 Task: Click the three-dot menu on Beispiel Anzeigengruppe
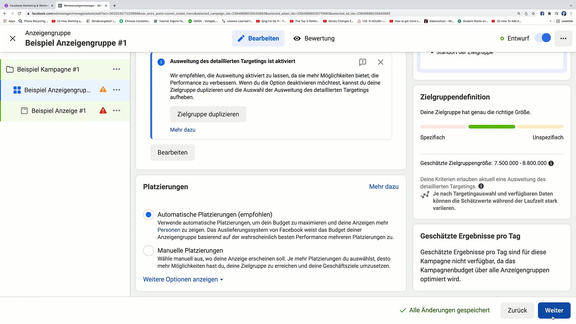point(116,89)
